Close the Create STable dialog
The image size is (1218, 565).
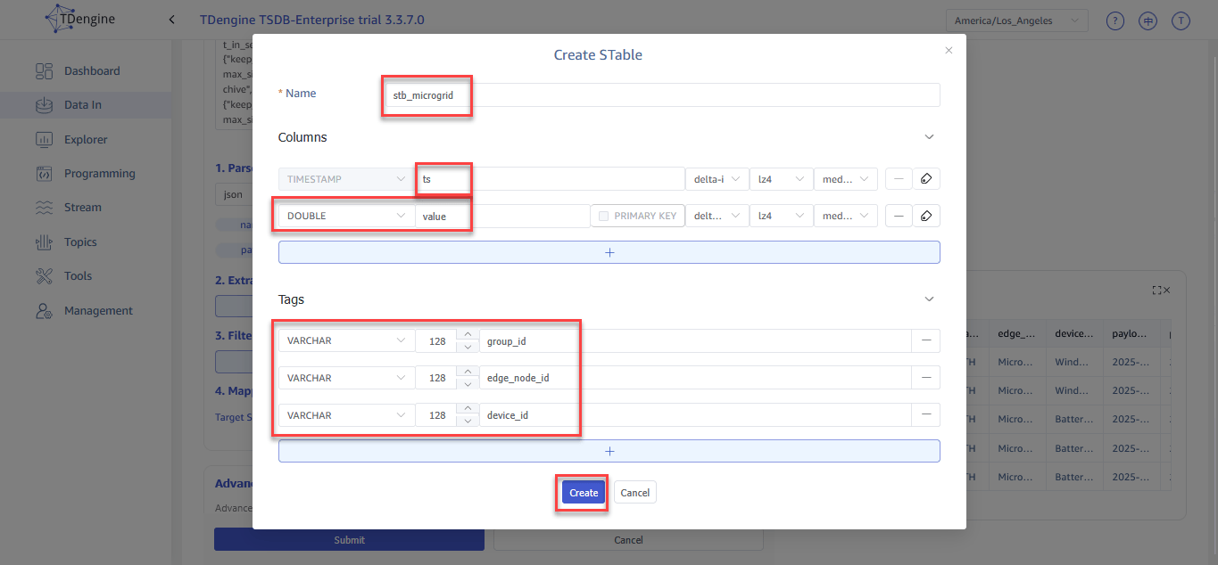(949, 51)
